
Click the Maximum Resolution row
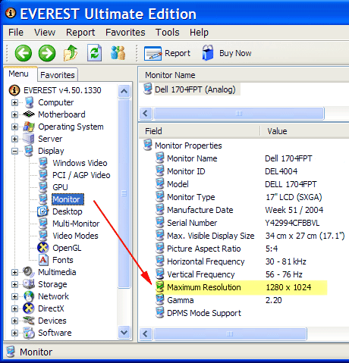pyautogui.click(x=241, y=287)
